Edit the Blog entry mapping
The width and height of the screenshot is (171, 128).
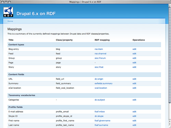(134, 49)
